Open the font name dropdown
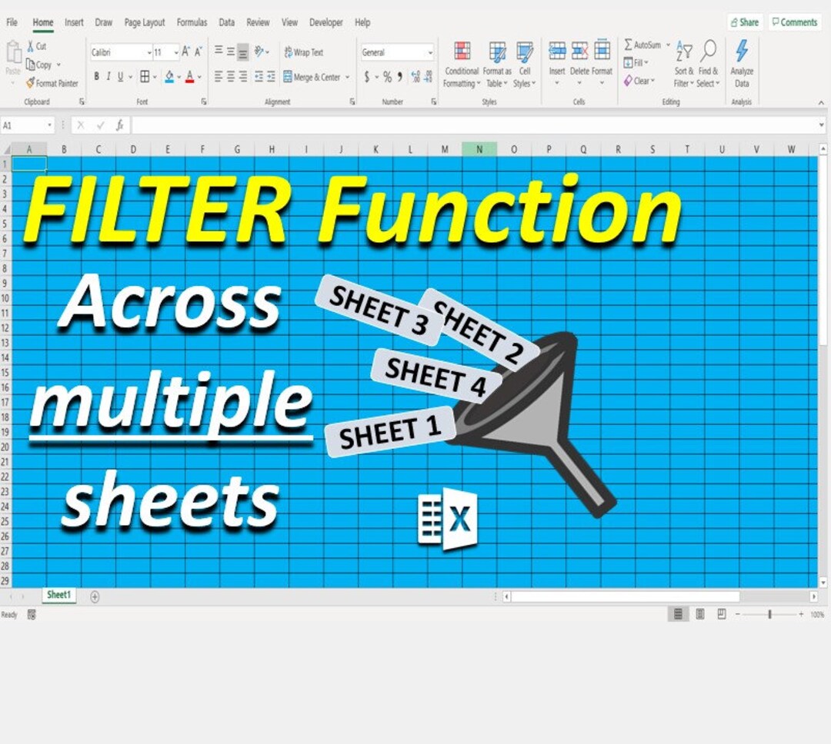This screenshot has width=831, height=744. (x=119, y=51)
